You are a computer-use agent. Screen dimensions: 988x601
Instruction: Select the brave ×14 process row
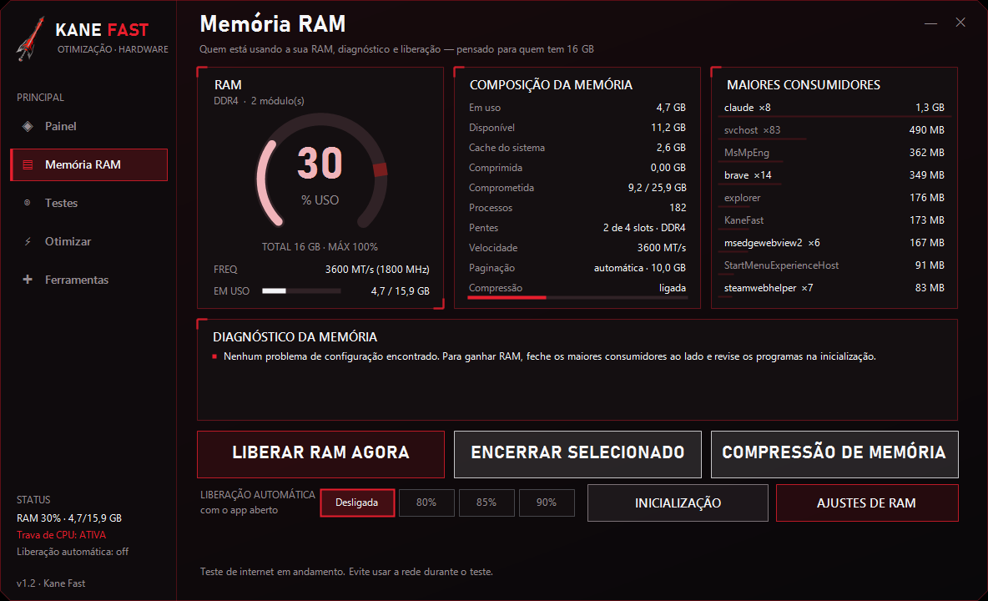coord(834,175)
